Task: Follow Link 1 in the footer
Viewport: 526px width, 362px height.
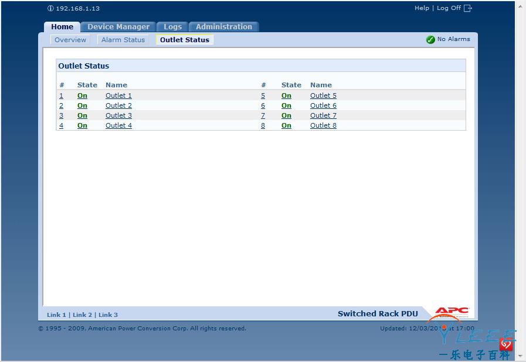Action: (x=56, y=315)
